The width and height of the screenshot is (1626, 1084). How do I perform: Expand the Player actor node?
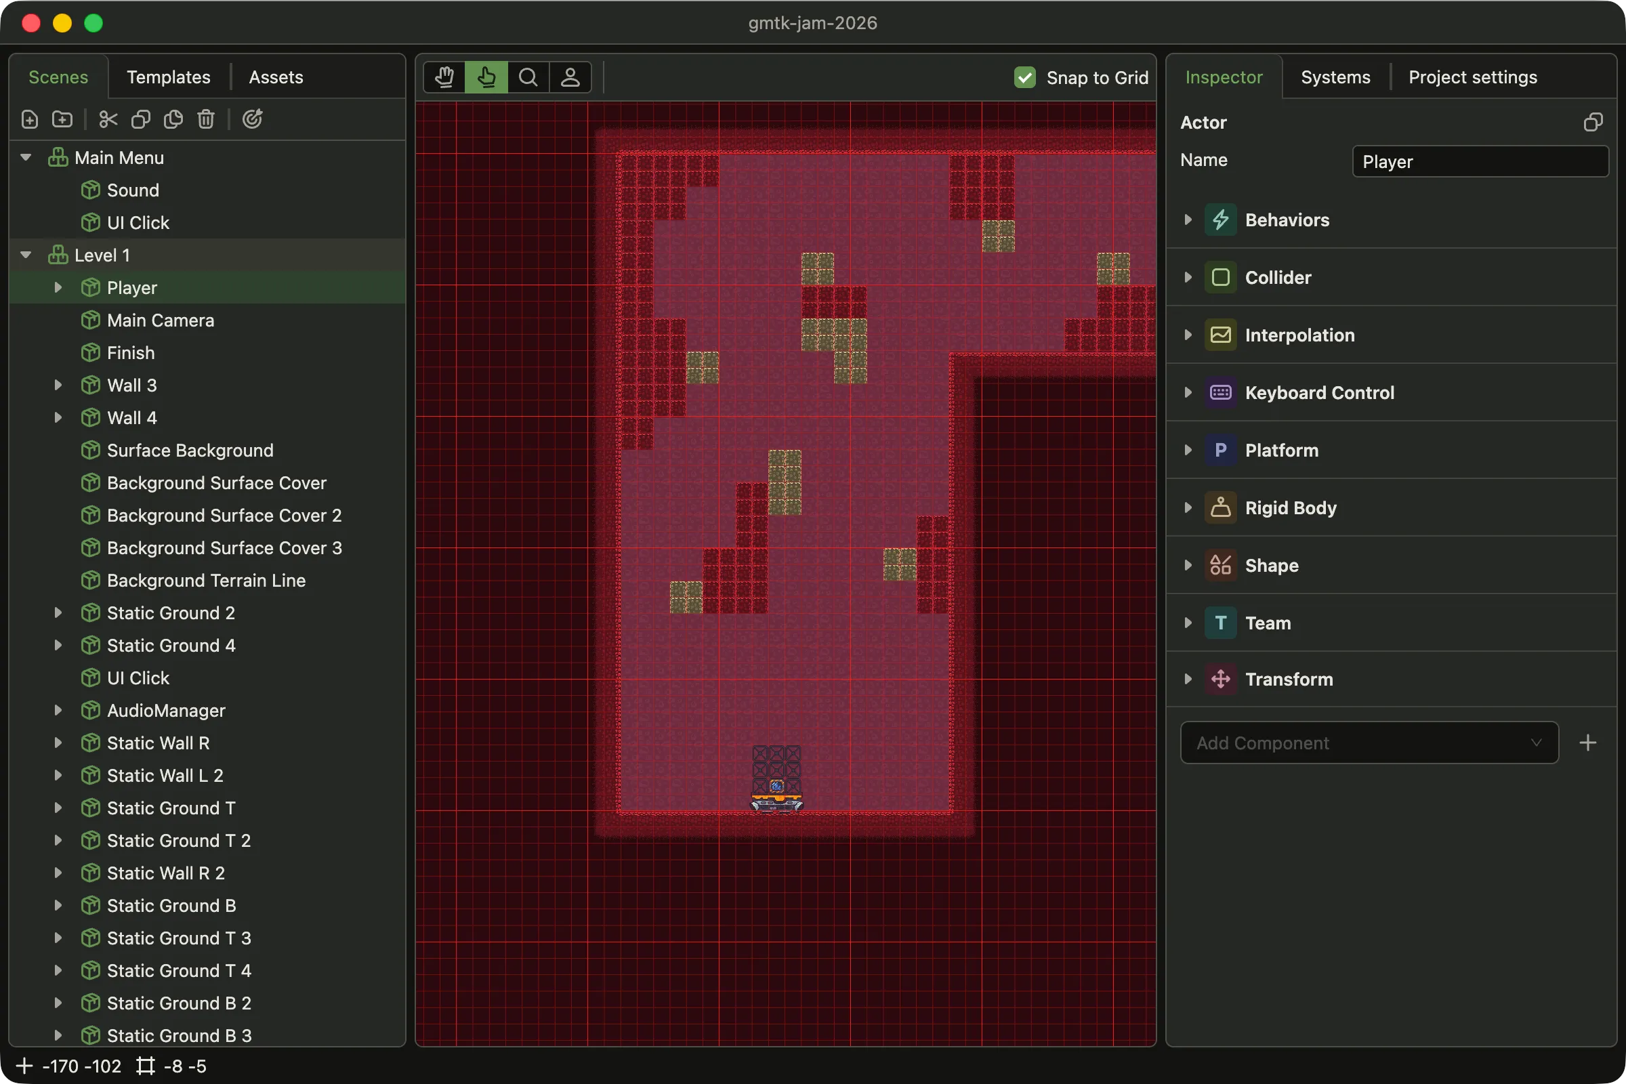point(58,287)
